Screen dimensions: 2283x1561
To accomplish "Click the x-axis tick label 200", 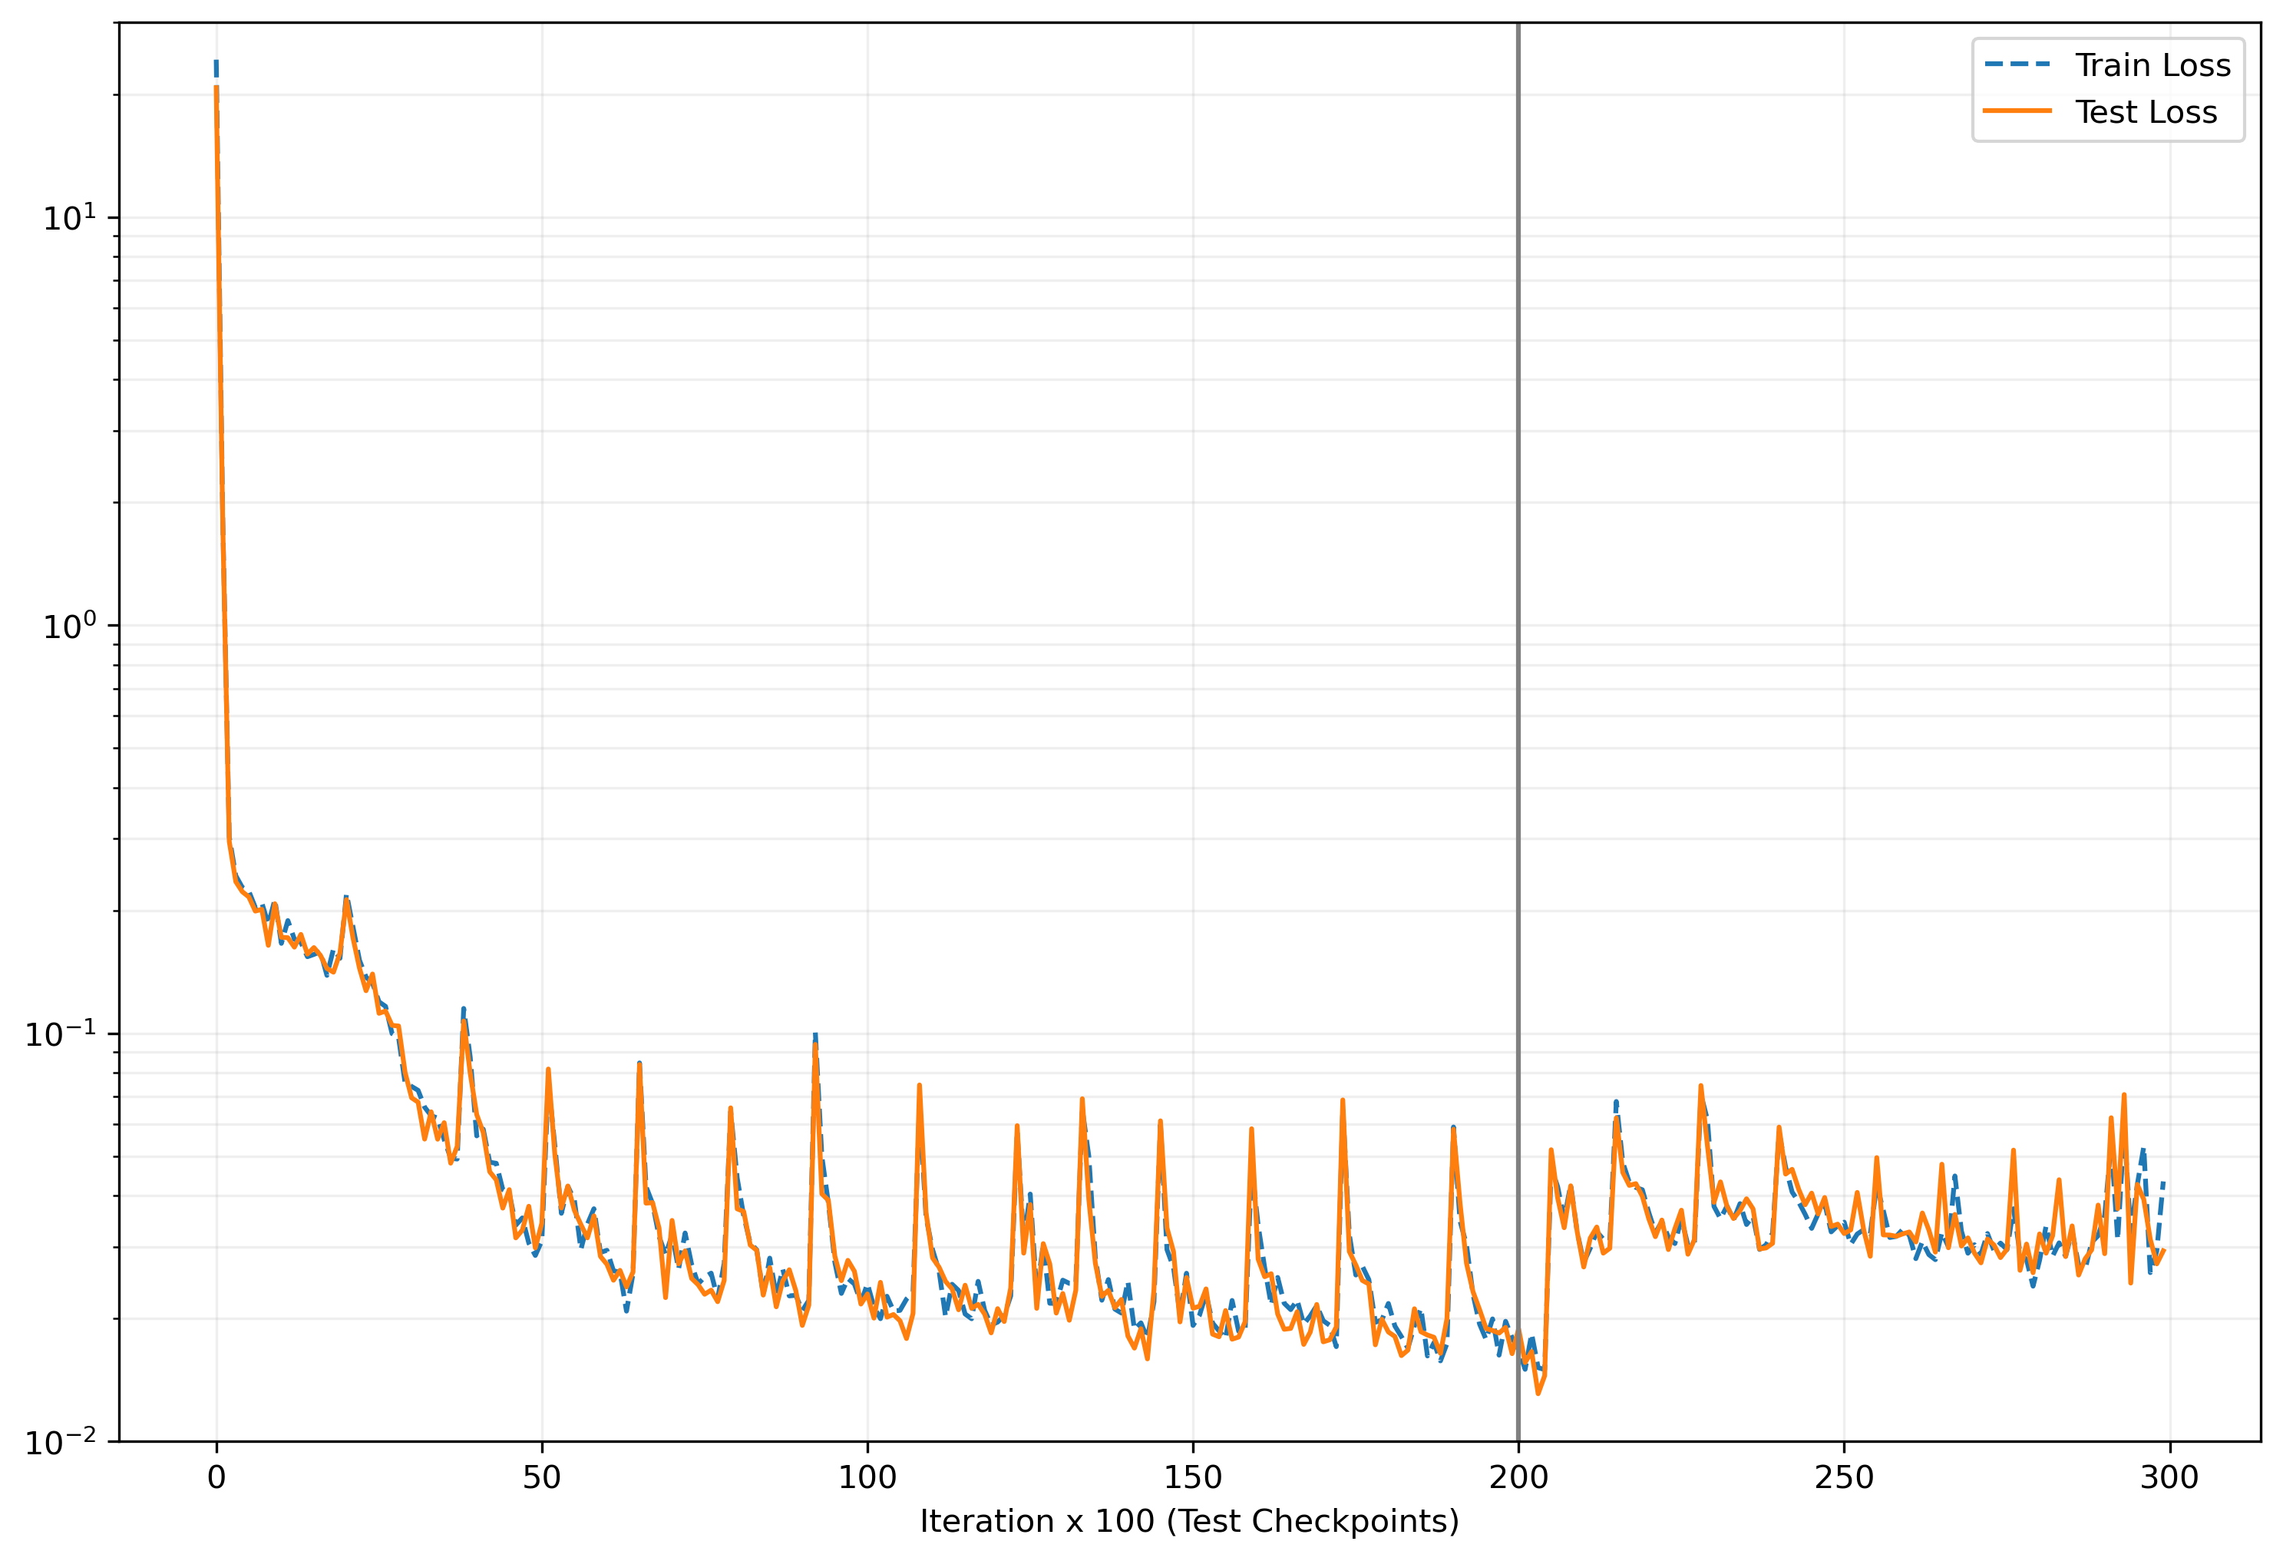I will (x=1518, y=1477).
